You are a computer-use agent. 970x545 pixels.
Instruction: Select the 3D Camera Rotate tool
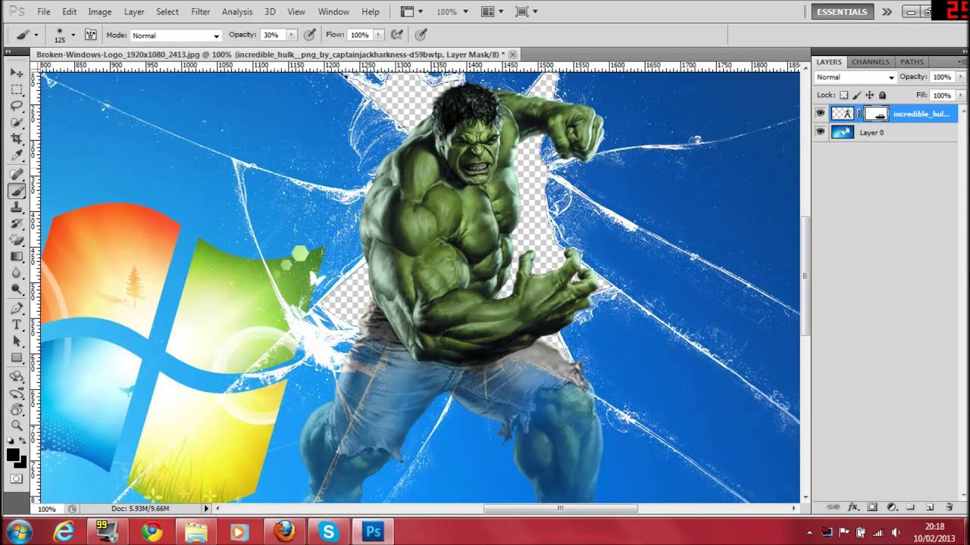coord(16,394)
